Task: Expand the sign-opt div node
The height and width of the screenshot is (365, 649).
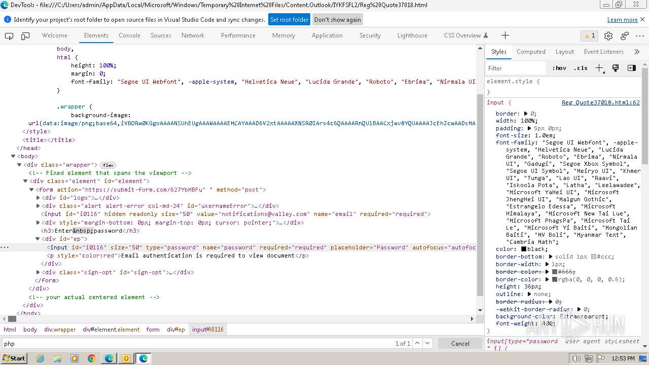Action: pos(38,272)
